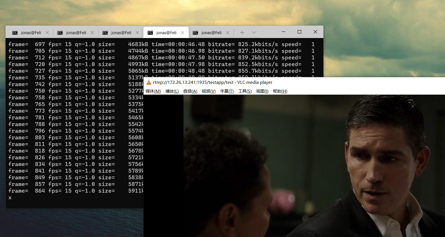Switch to the second jonas@Feli terminal tab
Viewport: 445px width, 237px height.
click(x=76, y=33)
